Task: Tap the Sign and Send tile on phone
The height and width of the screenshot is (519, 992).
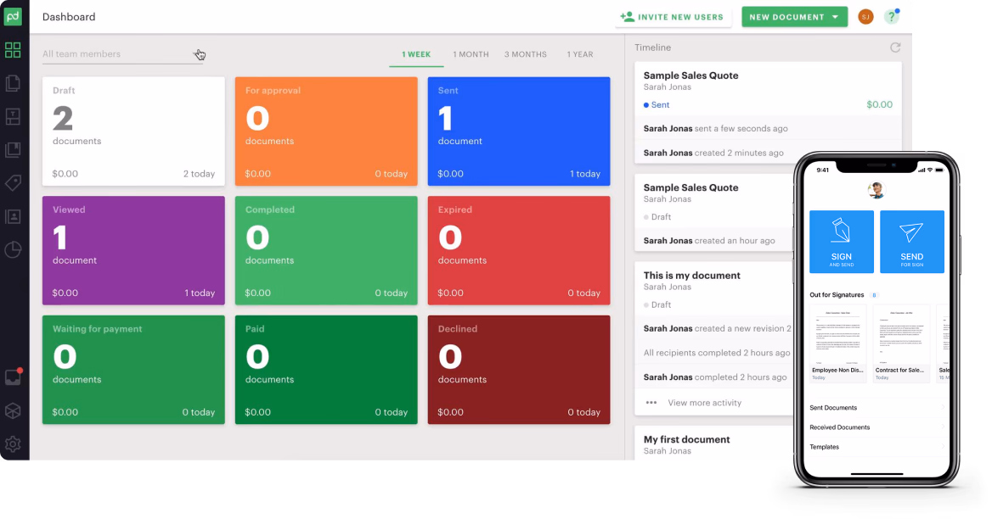Action: [x=841, y=242]
